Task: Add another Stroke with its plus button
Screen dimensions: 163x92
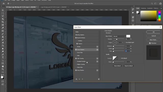Action: tap(97, 47)
